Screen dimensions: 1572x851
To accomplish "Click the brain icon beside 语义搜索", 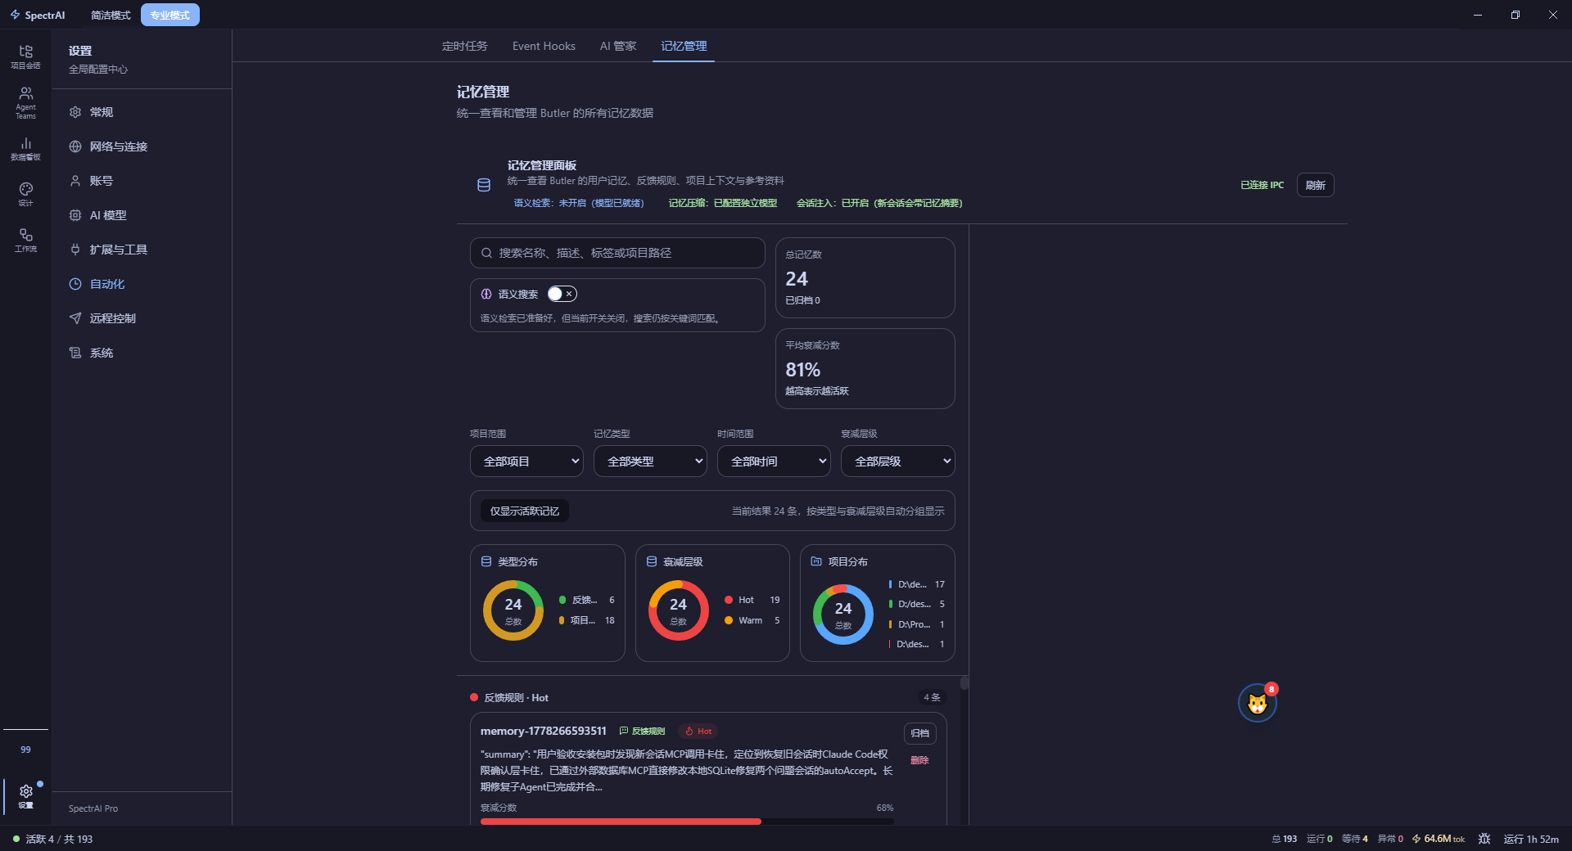I will (x=486, y=294).
